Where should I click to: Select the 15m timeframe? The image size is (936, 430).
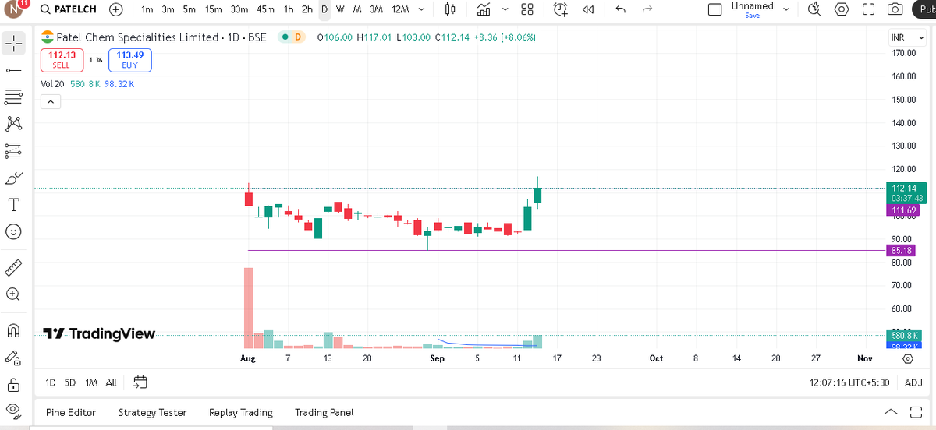(213, 9)
